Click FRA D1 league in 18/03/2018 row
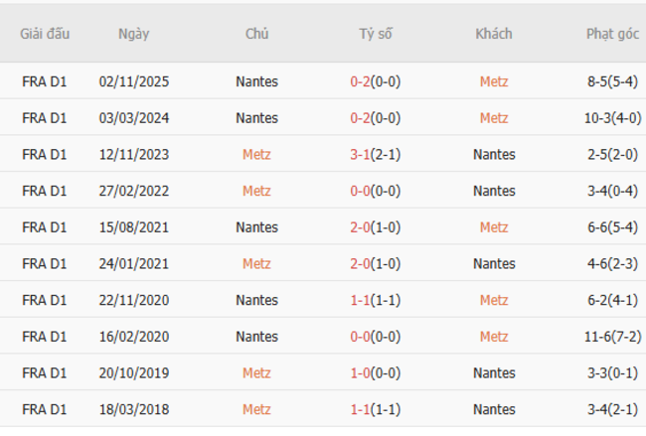646x436 pixels. click(45, 409)
